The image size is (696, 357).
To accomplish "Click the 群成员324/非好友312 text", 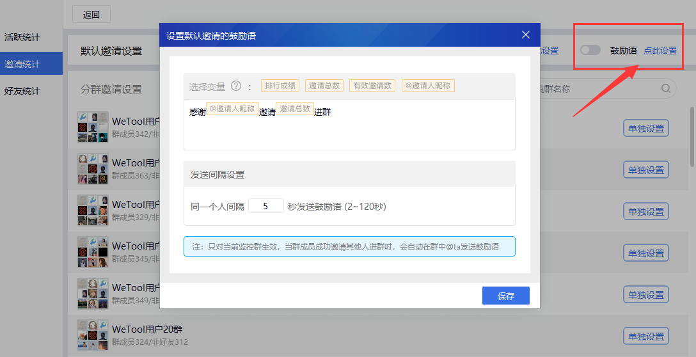I will click(150, 342).
